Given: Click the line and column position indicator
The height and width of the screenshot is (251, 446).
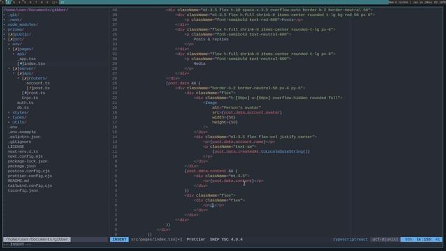Looking at the screenshot, I should coord(422,239).
